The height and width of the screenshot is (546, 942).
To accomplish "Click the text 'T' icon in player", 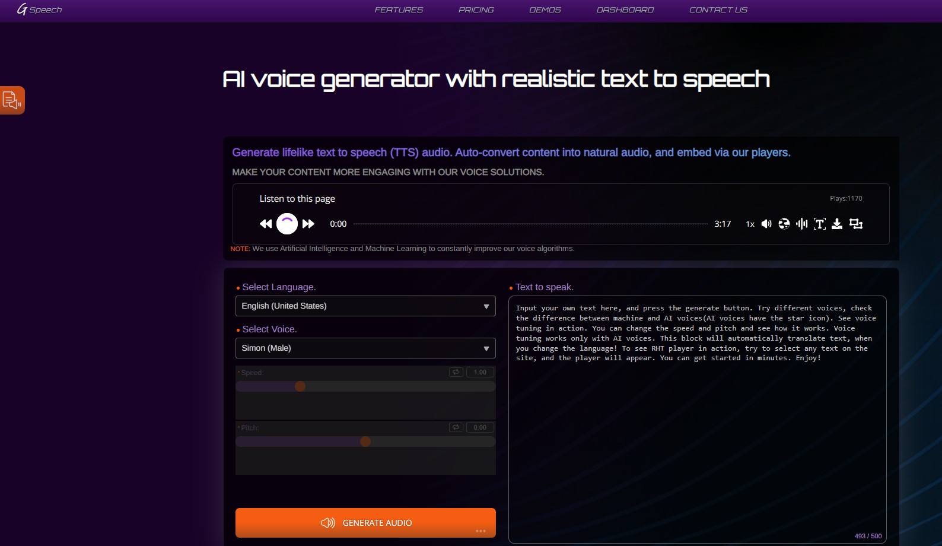I will click(819, 224).
